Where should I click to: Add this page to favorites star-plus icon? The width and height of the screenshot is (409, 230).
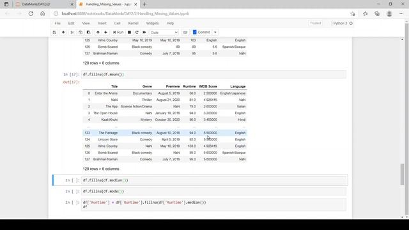point(353,13)
